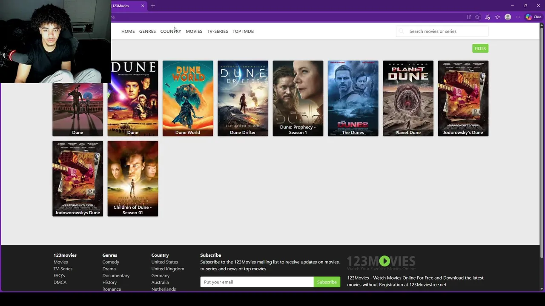This screenshot has height=306, width=545.
Task: Restore down the browser window
Action: (x=525, y=6)
